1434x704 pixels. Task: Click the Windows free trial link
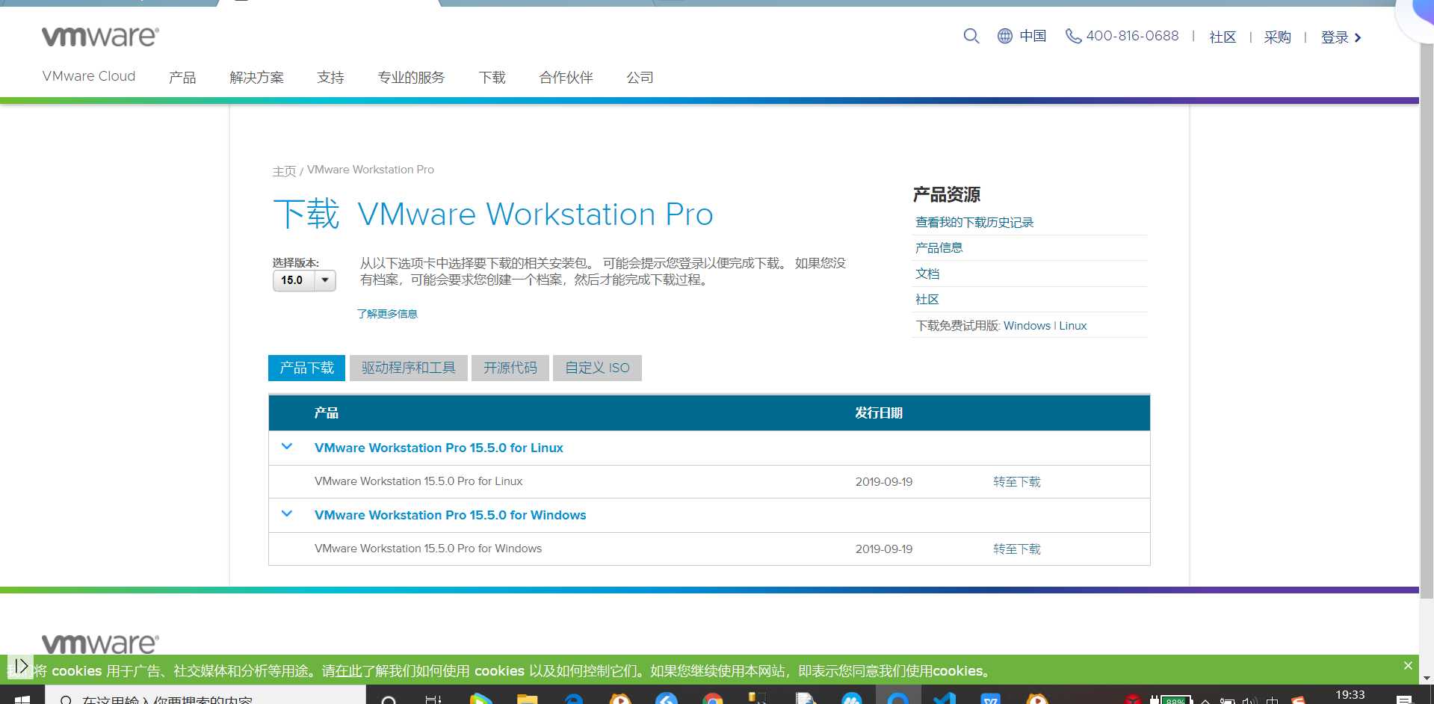1027,326
